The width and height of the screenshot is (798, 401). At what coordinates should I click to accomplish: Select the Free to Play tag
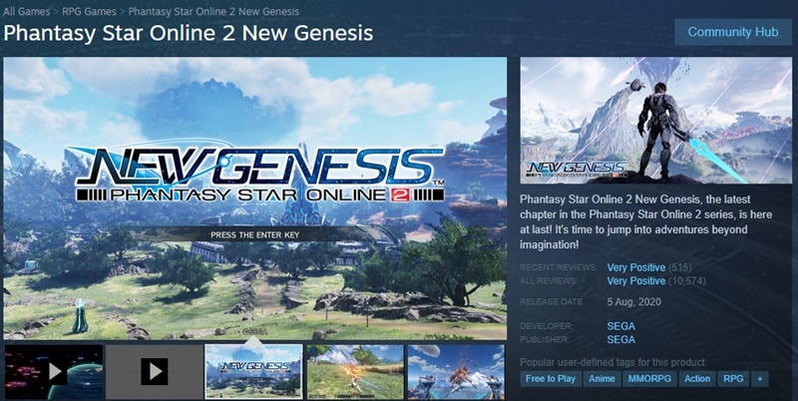[x=551, y=379]
